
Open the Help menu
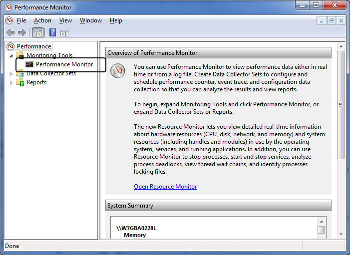coord(116,20)
